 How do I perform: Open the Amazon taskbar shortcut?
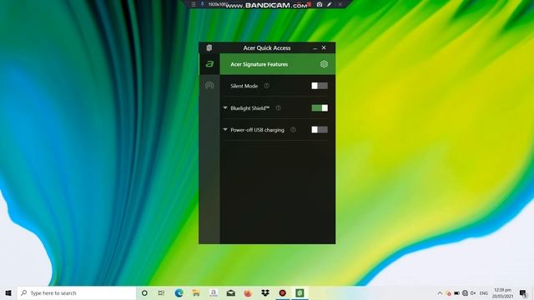pyautogui.click(x=214, y=292)
